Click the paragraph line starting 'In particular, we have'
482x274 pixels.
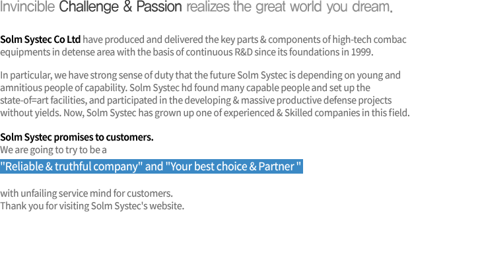point(201,75)
